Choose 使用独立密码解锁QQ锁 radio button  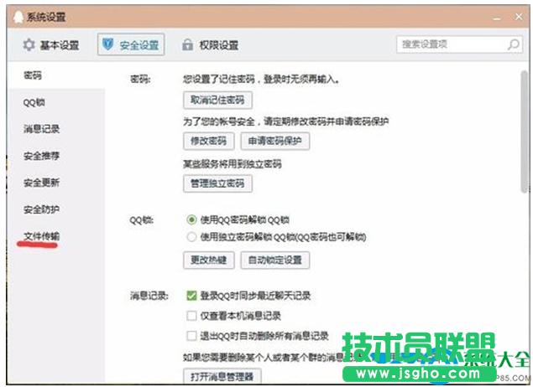(191, 237)
